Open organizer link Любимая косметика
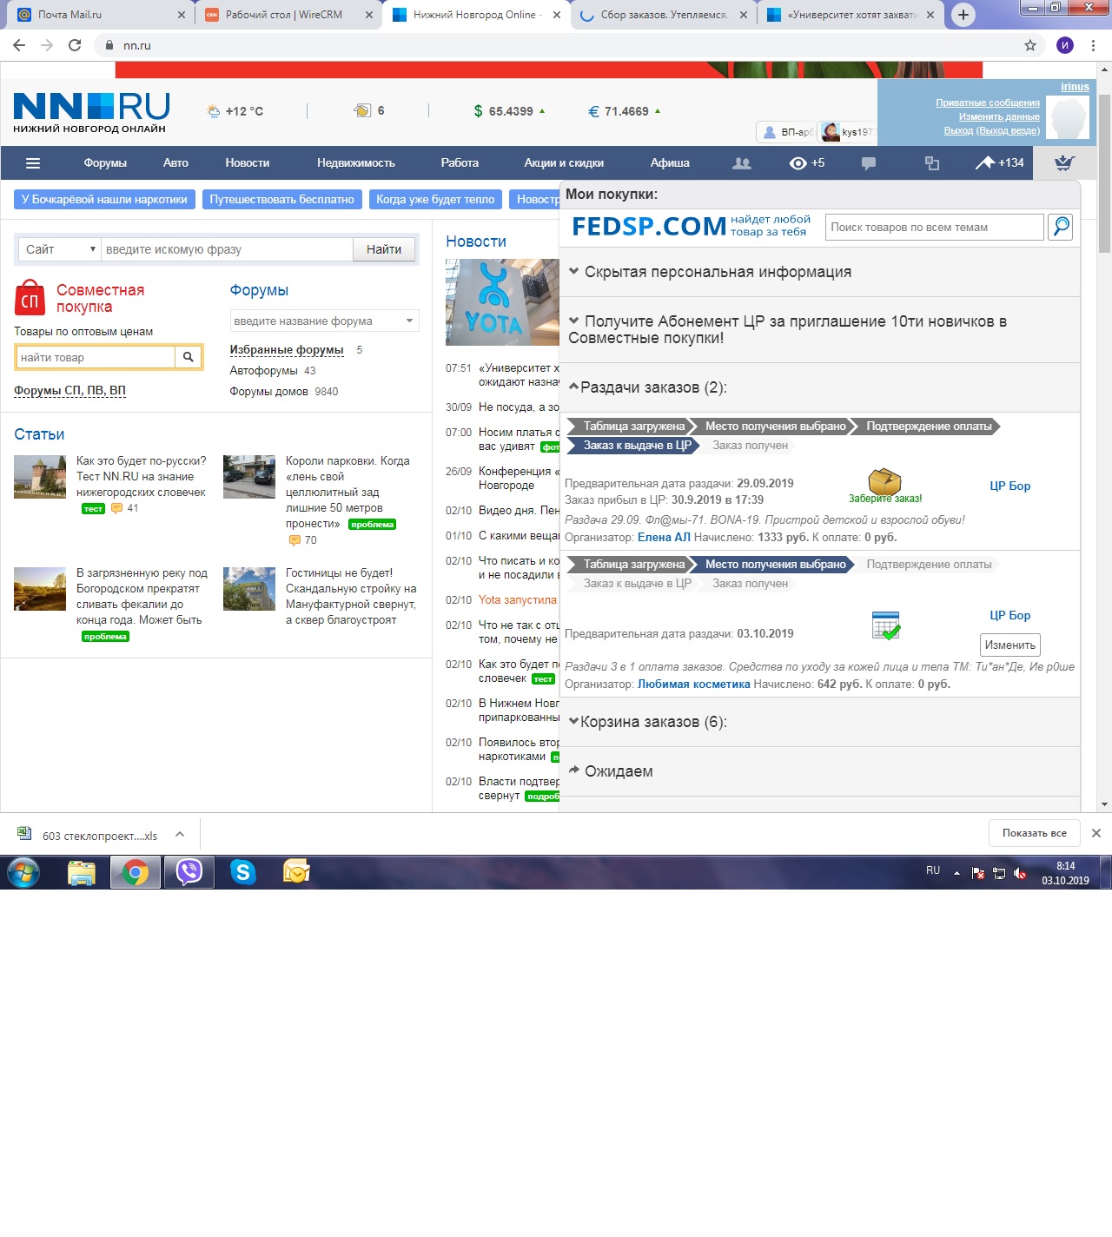 click(694, 685)
